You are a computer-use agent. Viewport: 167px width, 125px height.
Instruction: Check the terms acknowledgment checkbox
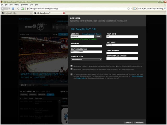point(71,74)
